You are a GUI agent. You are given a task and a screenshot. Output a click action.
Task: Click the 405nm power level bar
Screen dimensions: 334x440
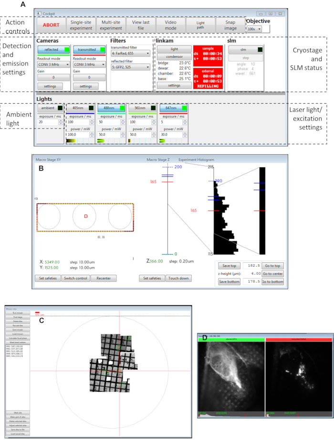pyautogui.click(x=80, y=141)
